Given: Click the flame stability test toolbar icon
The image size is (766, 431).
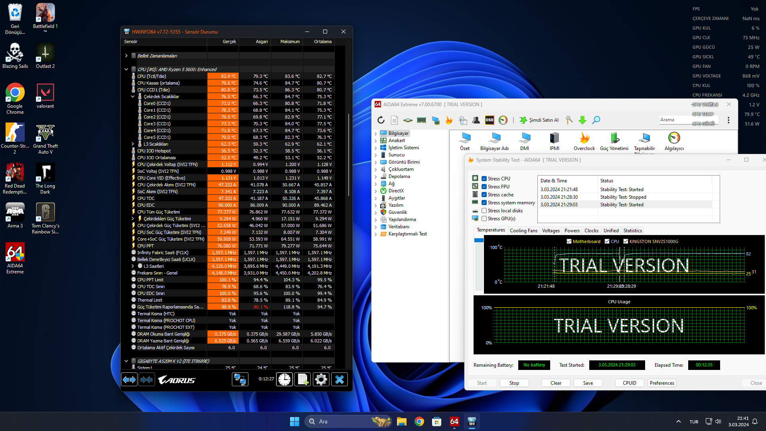Looking at the screenshot, I should [449, 120].
